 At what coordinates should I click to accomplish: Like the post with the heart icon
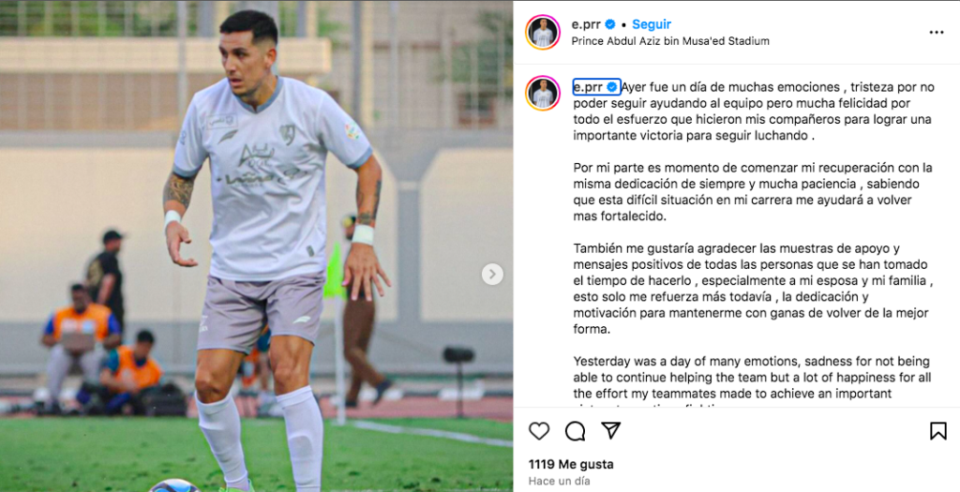tap(539, 431)
